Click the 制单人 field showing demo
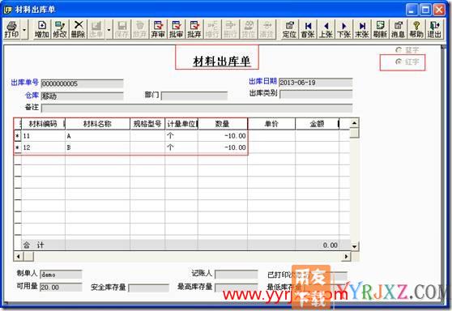The width and height of the screenshot is (452, 311). click(61, 275)
